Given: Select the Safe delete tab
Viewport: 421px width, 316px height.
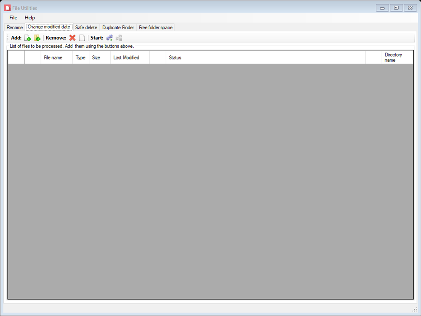Looking at the screenshot, I should click(86, 27).
